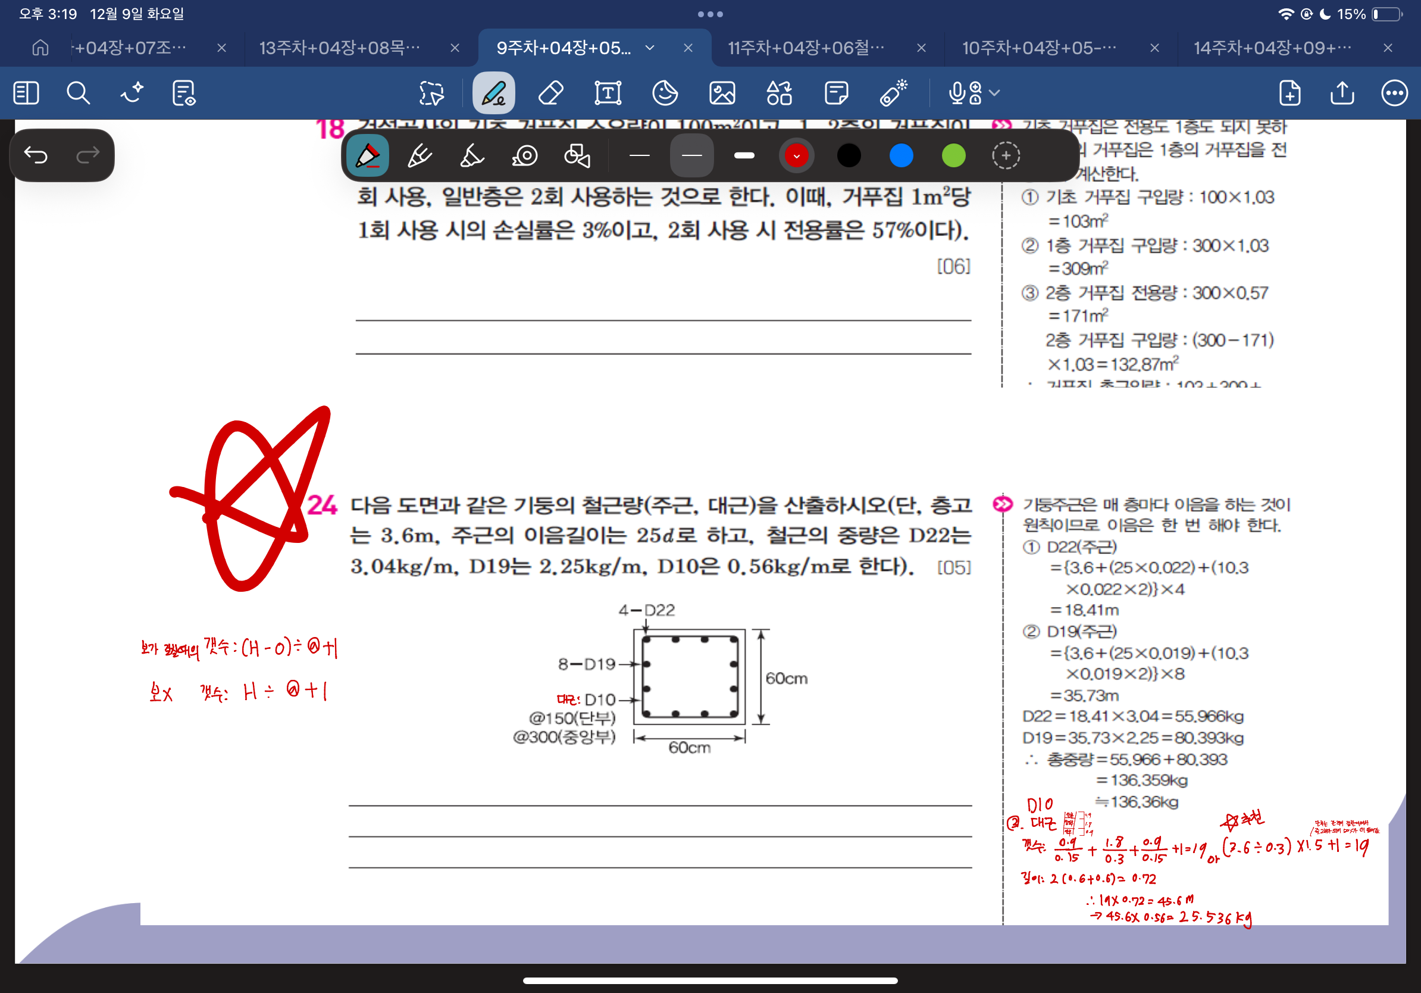Undo the last stroke
Image resolution: width=1421 pixels, height=993 pixels.
pyautogui.click(x=36, y=155)
